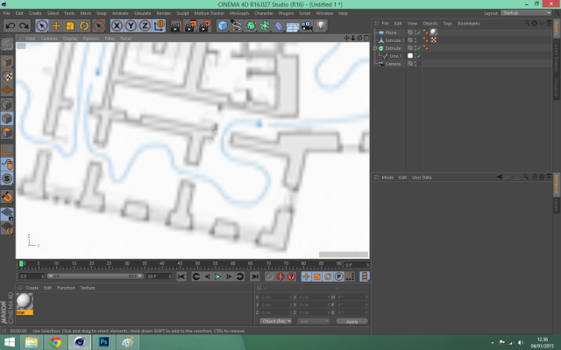Click frame 50 on the timeline
This screenshot has height=350, width=561.
tap(197, 264)
